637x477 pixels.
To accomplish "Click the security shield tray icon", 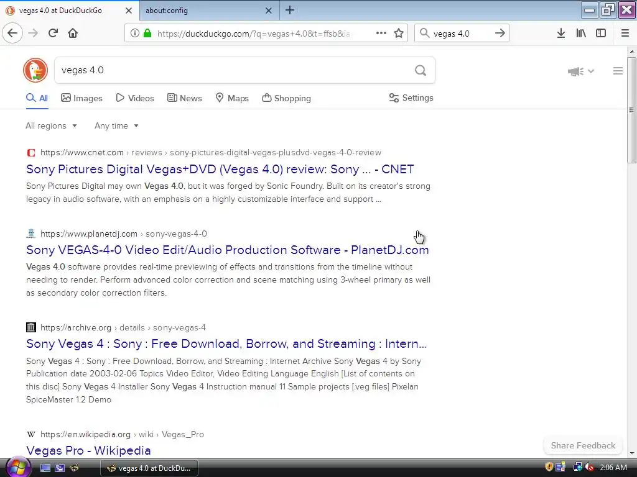I will (549, 467).
